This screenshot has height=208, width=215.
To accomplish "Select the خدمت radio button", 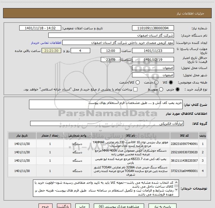I will tap(156, 82).
